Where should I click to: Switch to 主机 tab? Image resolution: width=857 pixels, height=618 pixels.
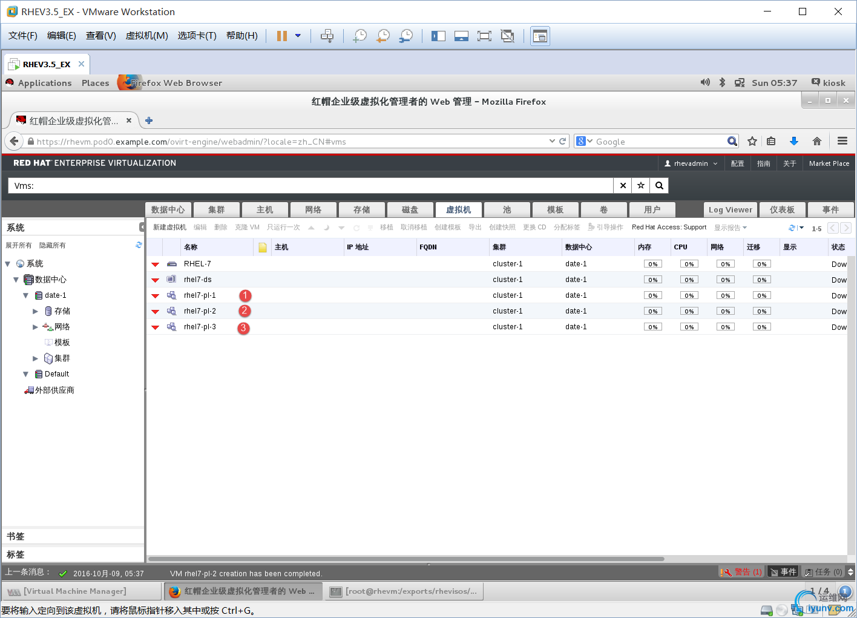coord(264,210)
